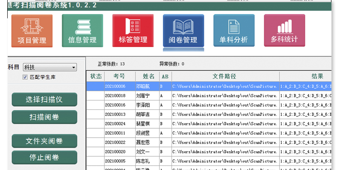Open the 项目管理 module icon
Screen dimensions: 337x170
pyautogui.click(x=32, y=31)
